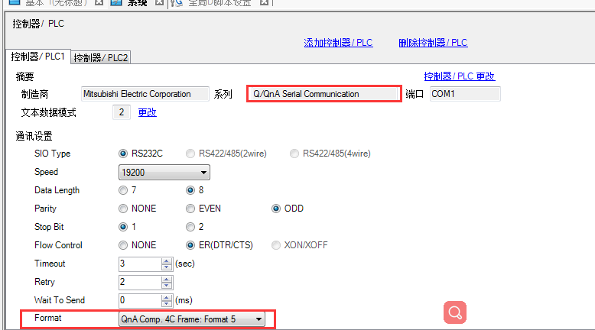Close the 系统 tab with its X icon
Viewport: 595px width, 330px height.
[159, 2]
